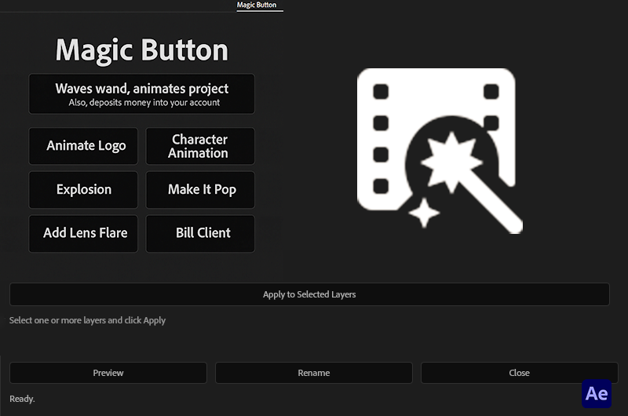
Task: Trigger the Explosion effect button
Action: coord(83,190)
